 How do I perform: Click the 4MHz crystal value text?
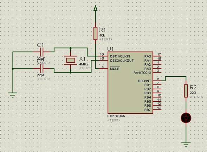(x=83, y=64)
